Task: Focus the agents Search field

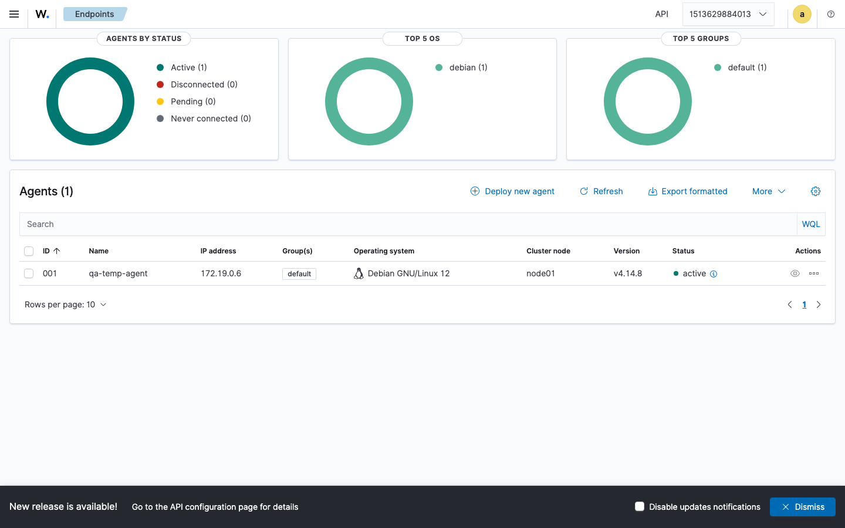Action: click(x=408, y=224)
